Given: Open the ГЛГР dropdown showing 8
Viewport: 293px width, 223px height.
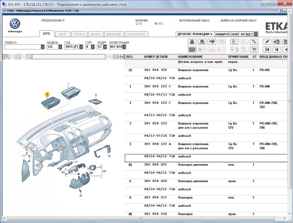Looking at the screenshot, I should (x=93, y=47).
